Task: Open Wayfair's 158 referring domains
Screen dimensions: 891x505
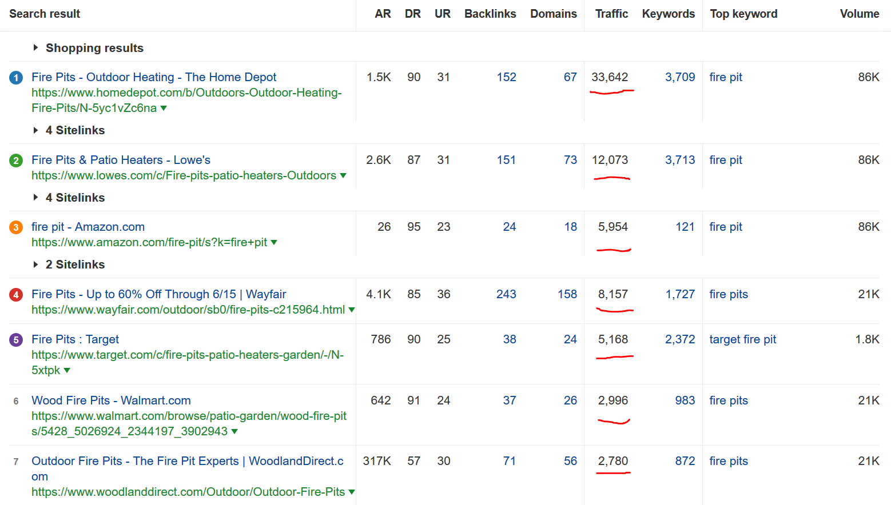Action: tap(567, 294)
